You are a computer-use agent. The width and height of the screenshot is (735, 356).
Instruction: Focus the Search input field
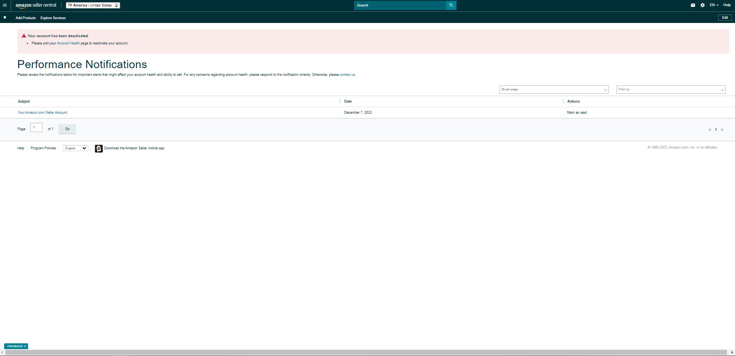click(400, 5)
